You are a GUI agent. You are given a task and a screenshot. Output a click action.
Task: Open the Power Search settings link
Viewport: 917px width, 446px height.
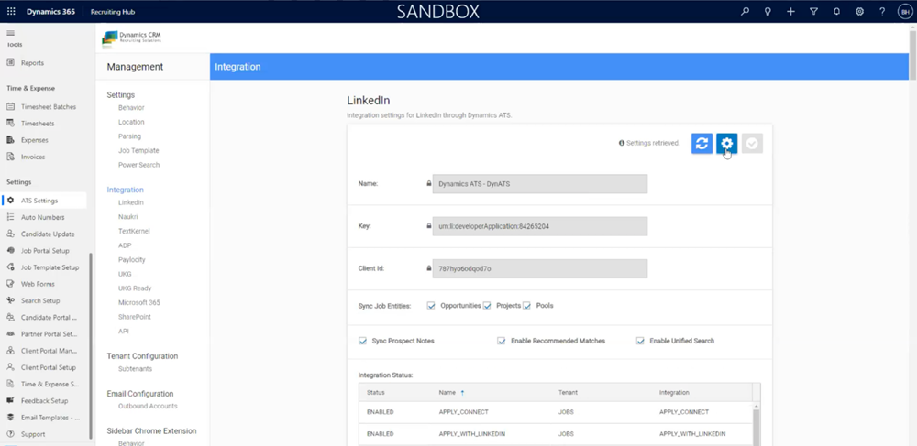tap(138, 165)
